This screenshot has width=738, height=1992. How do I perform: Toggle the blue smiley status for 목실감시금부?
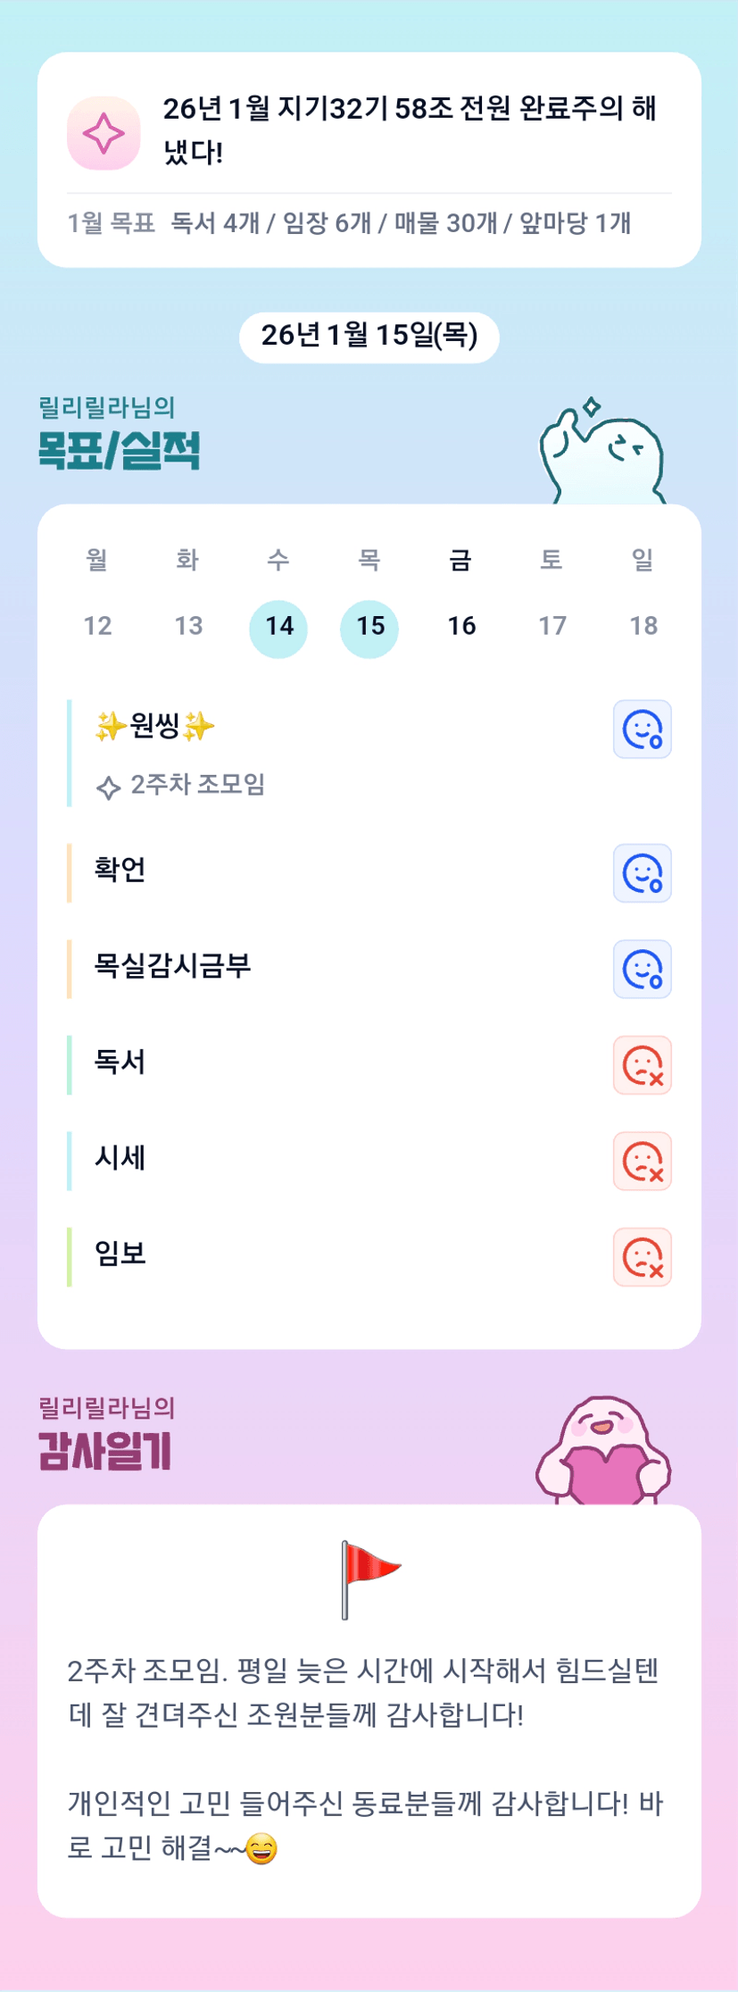pyautogui.click(x=642, y=969)
